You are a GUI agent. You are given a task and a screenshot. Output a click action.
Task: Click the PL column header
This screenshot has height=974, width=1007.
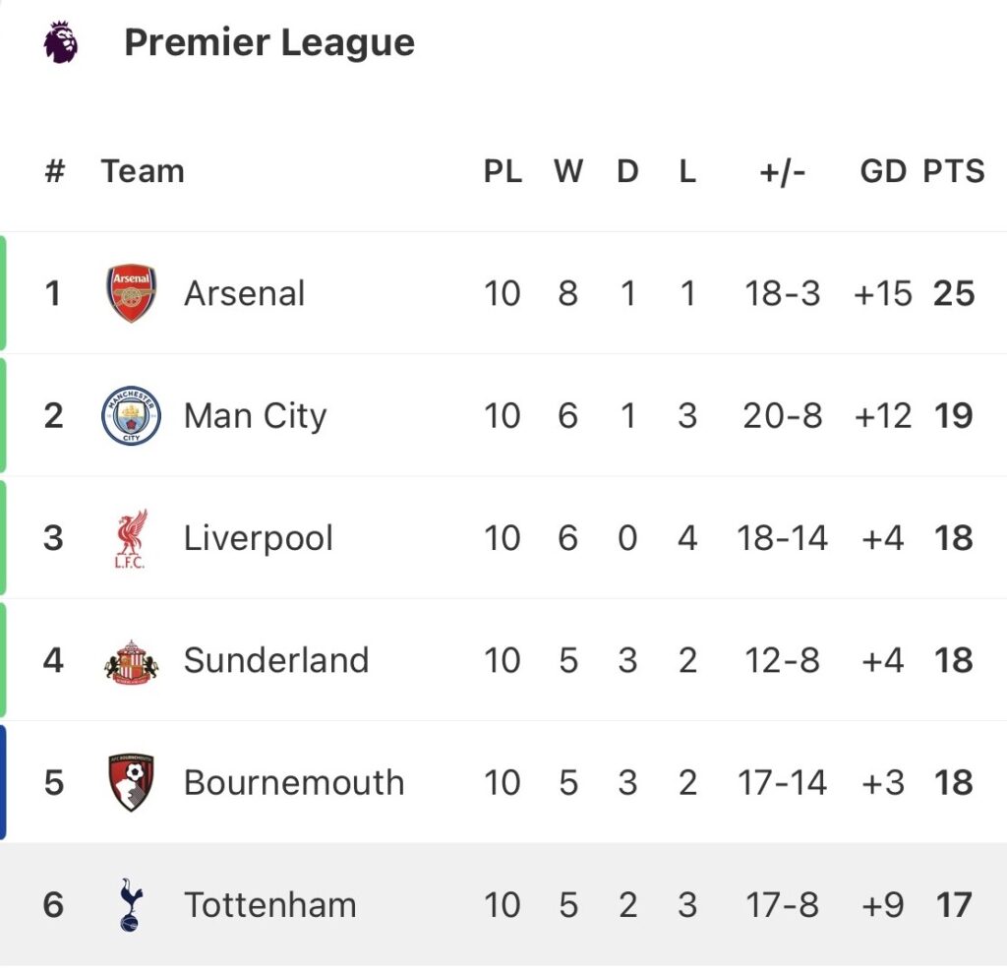coord(502,171)
